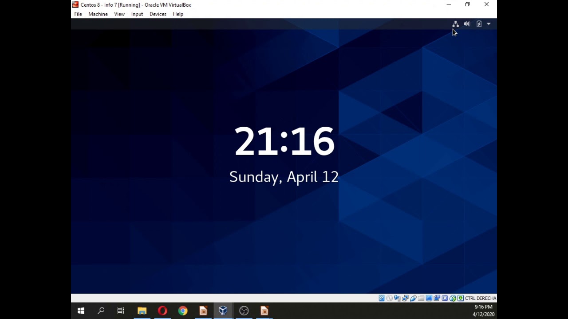Switch to Google Chrome in taskbar
The image size is (568, 319).
(x=183, y=311)
